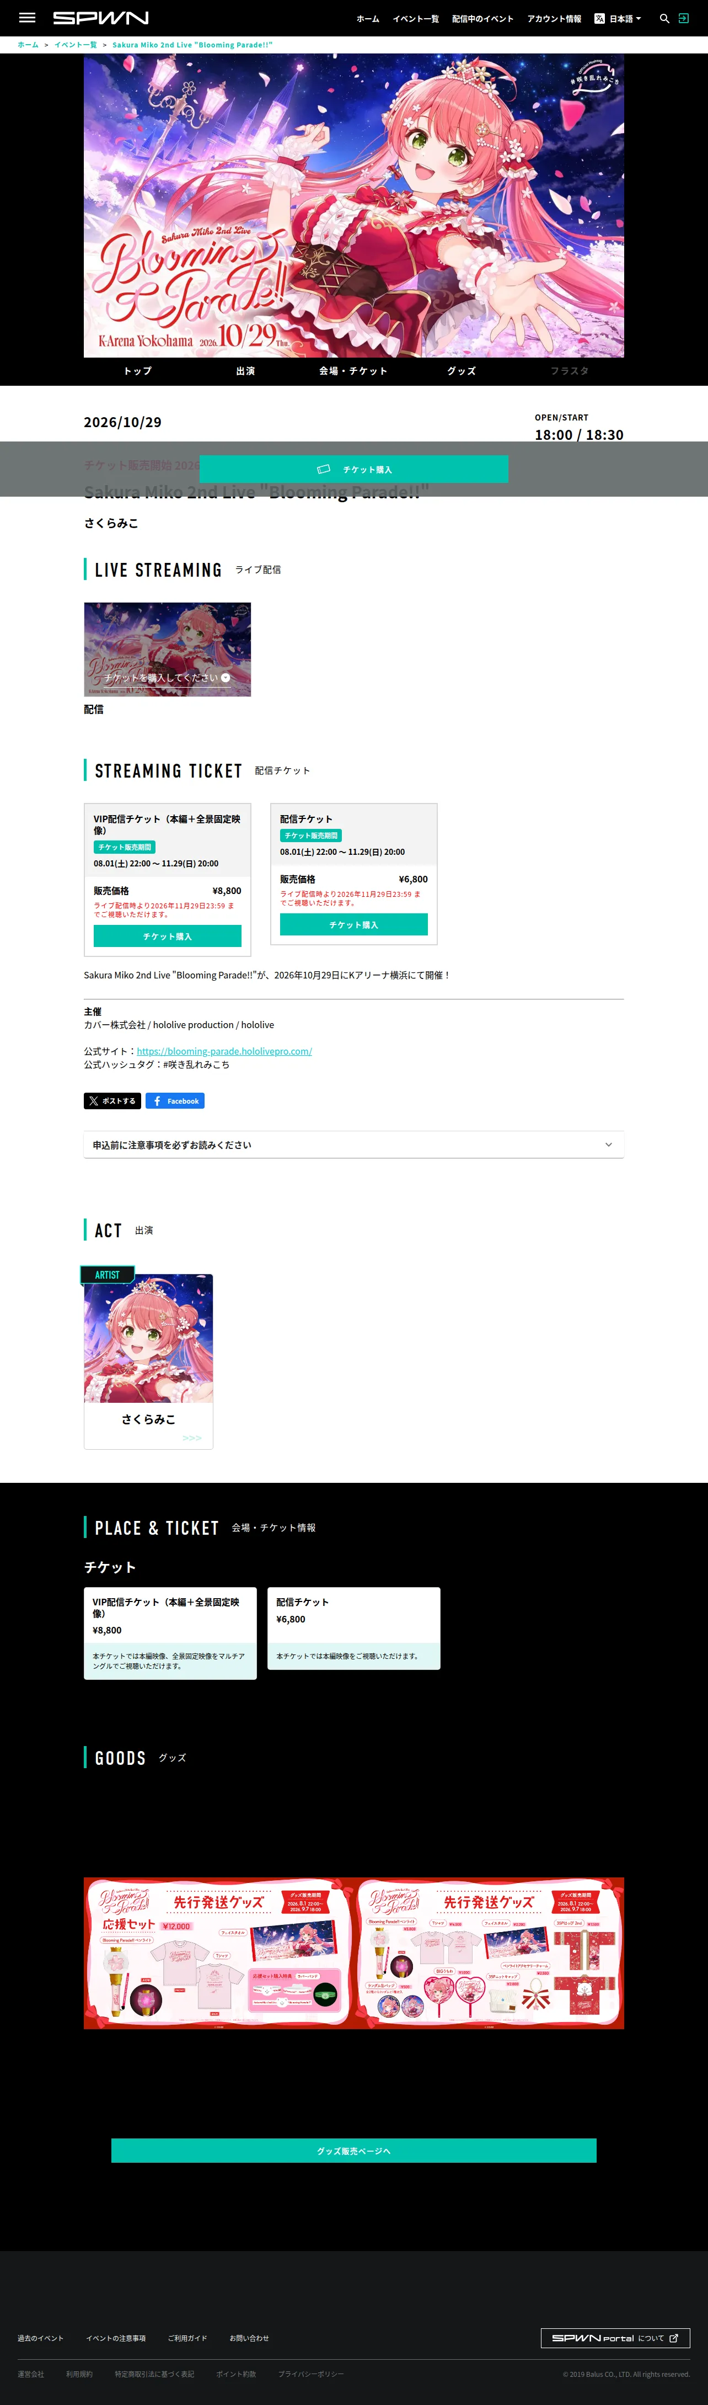Click the translate language icon
This screenshot has width=708, height=2405.
point(600,19)
